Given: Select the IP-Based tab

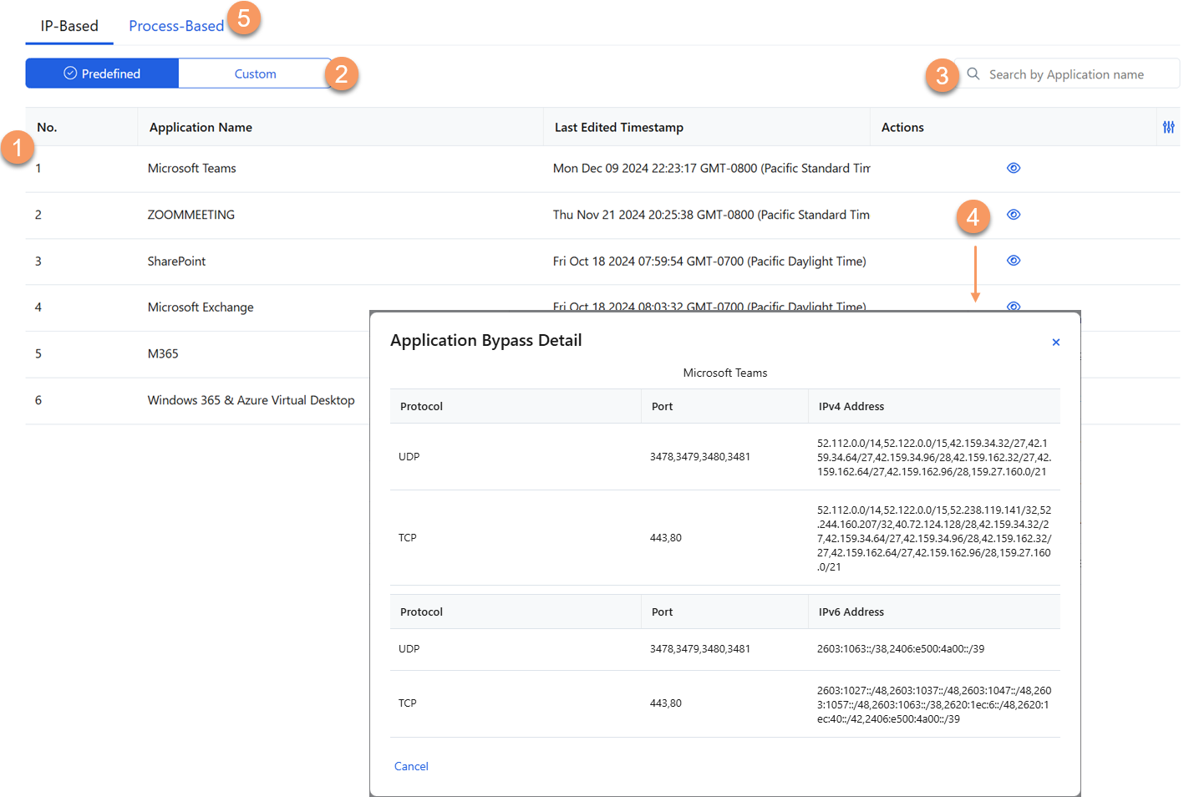Looking at the screenshot, I should tap(69, 26).
